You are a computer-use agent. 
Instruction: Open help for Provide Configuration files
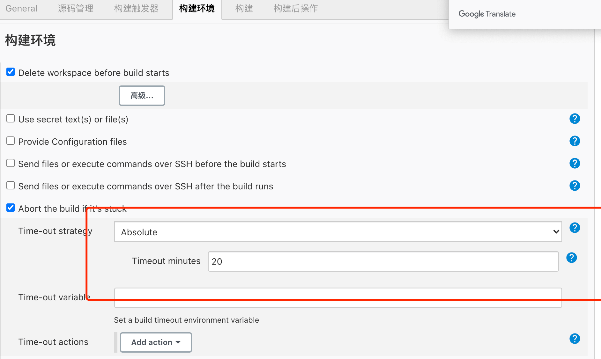point(575,141)
